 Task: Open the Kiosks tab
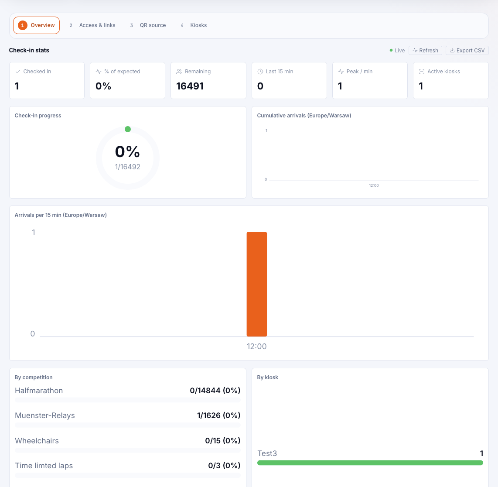(194, 25)
